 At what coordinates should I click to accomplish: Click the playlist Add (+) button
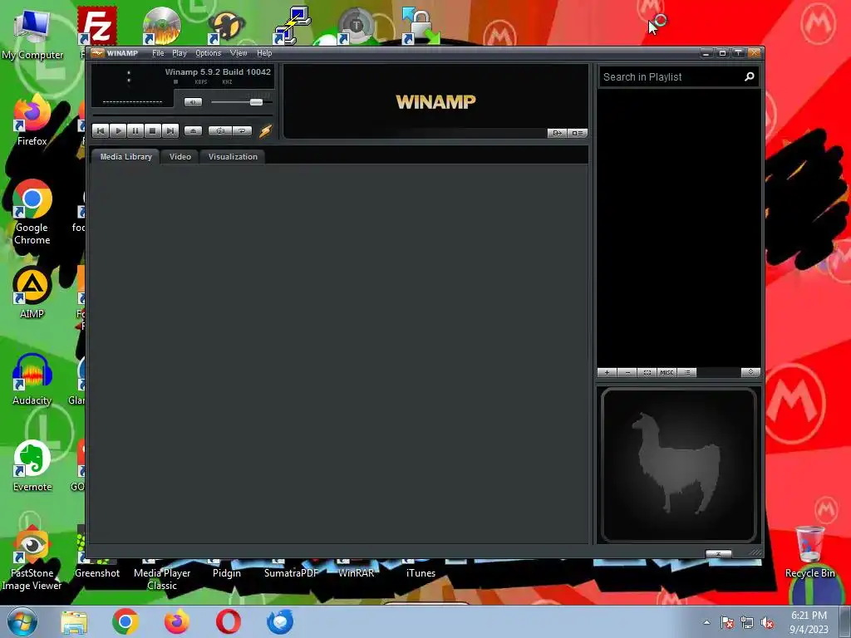click(607, 372)
